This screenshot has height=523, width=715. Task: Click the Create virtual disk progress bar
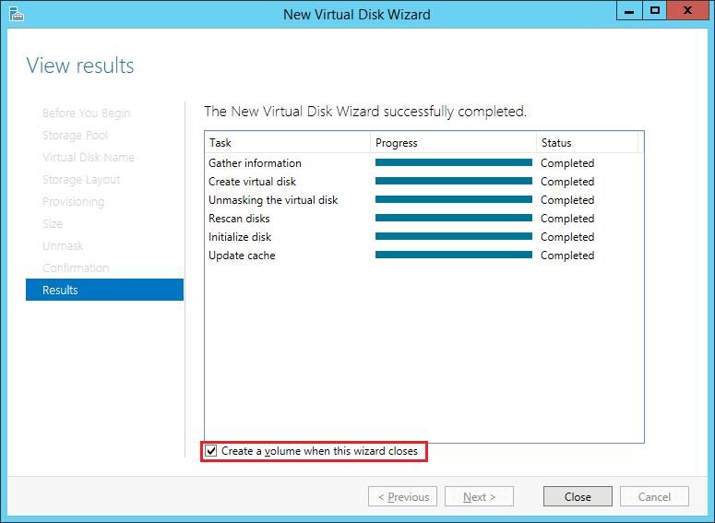pyautogui.click(x=453, y=182)
